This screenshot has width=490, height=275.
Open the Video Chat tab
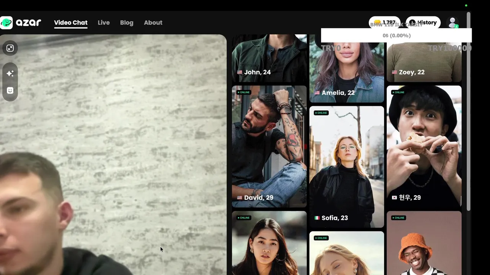[71, 23]
